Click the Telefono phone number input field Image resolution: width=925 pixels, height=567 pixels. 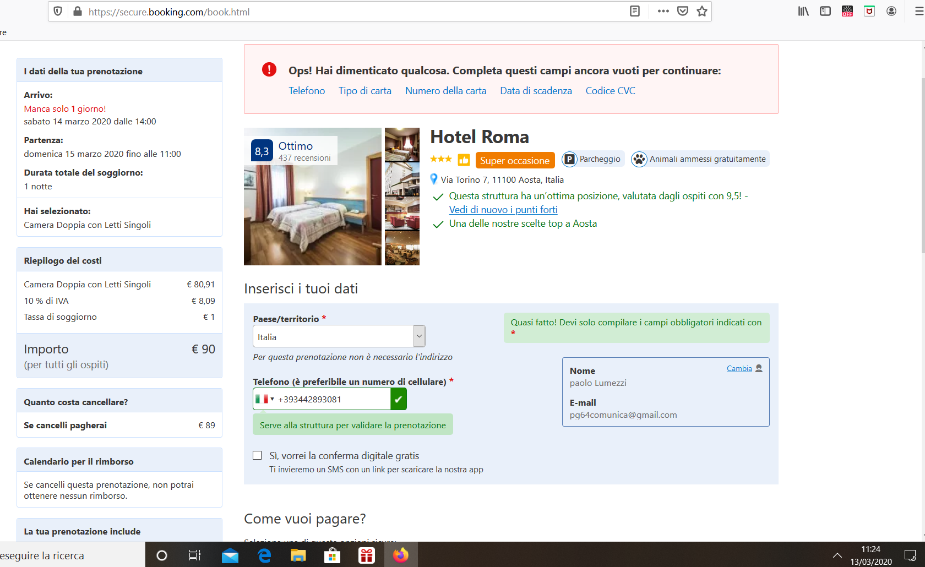[x=333, y=399]
